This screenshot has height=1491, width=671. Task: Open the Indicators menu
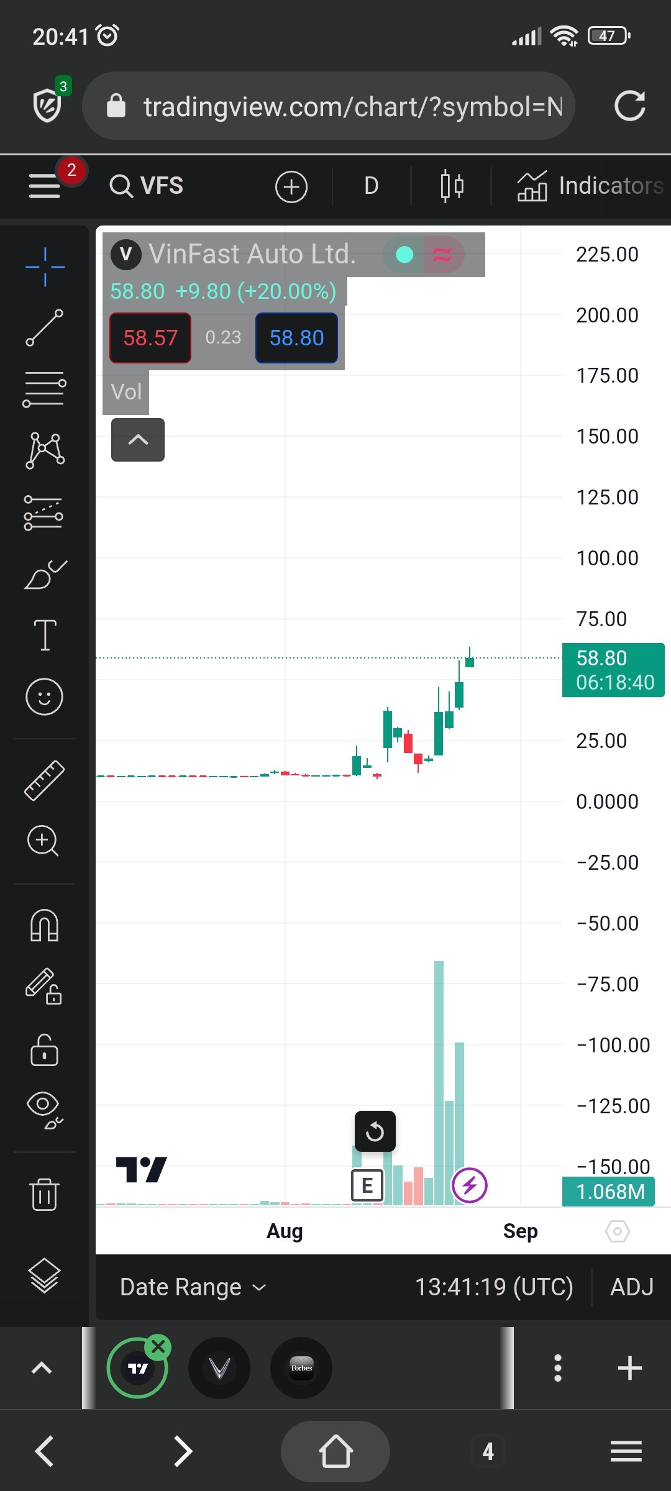(590, 186)
